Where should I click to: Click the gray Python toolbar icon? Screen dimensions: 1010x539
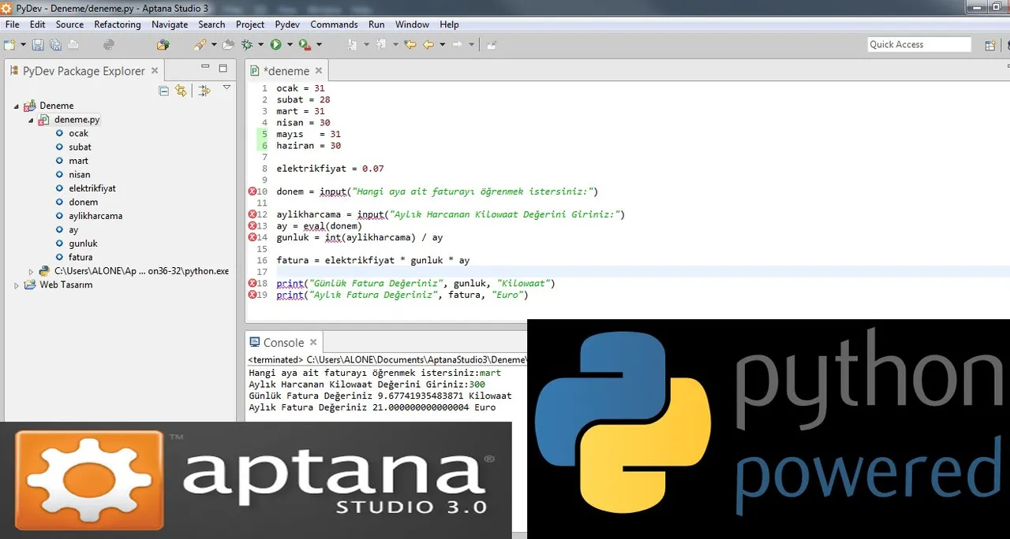[x=109, y=45]
